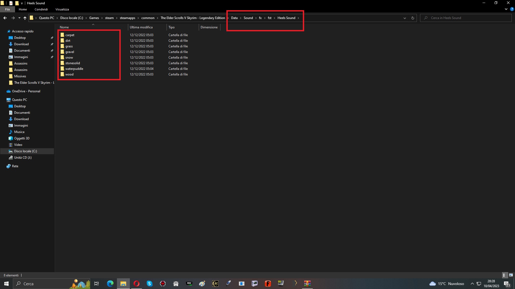Show hidden system tray icons

tap(472, 284)
